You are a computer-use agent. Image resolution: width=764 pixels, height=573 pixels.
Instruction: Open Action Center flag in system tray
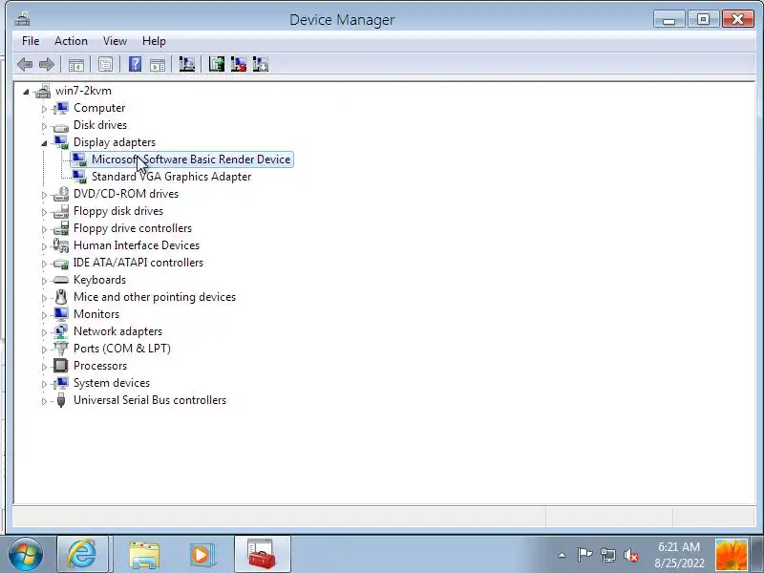[584, 555]
